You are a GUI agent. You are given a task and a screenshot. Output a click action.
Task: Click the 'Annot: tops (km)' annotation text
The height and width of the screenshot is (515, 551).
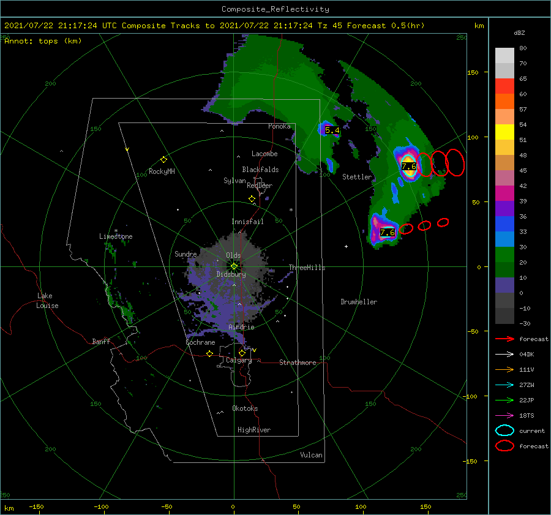[x=43, y=41]
